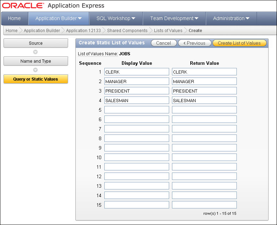Open the Application Builder dropdown menu
277x225 pixels.
(x=59, y=18)
